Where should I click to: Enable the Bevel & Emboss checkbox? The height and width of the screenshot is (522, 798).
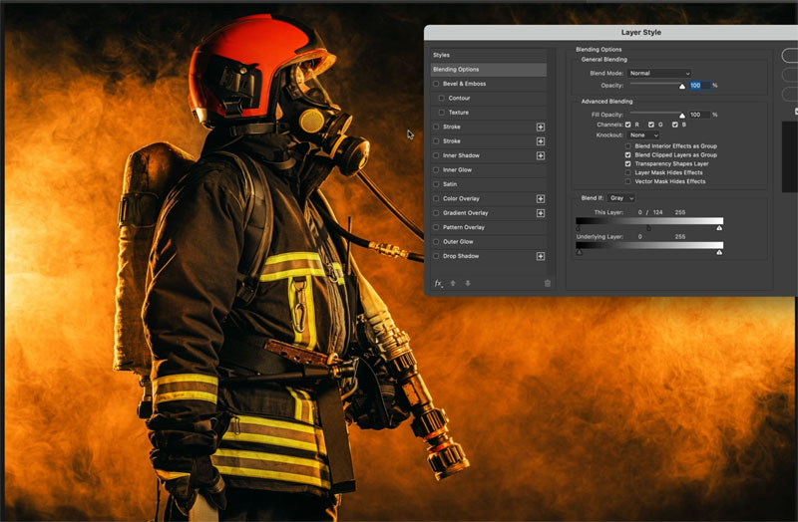tap(436, 84)
